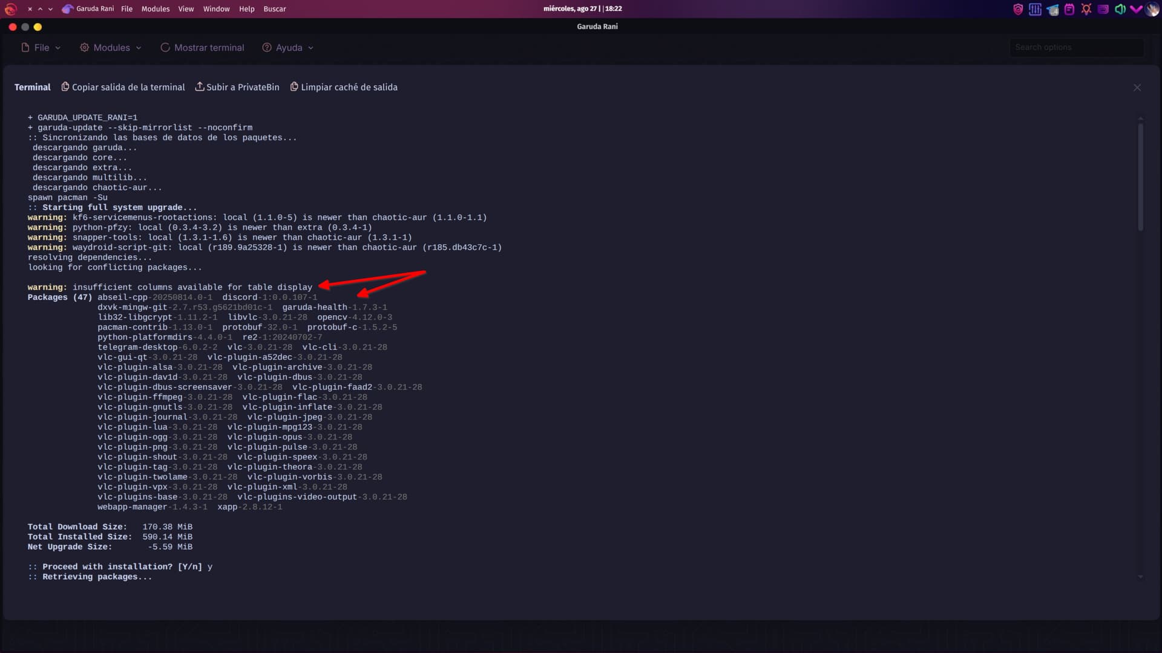The width and height of the screenshot is (1162, 653).
Task: Click the scrollbar up arrow of terminal output
Action: [x=1140, y=118]
